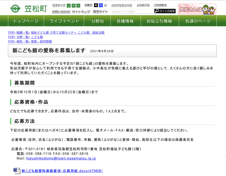Image resolution: width=226 pixels, height=176 pixels.
Task: Click 組織一覧 breadcrumb link
Action: 23,33
